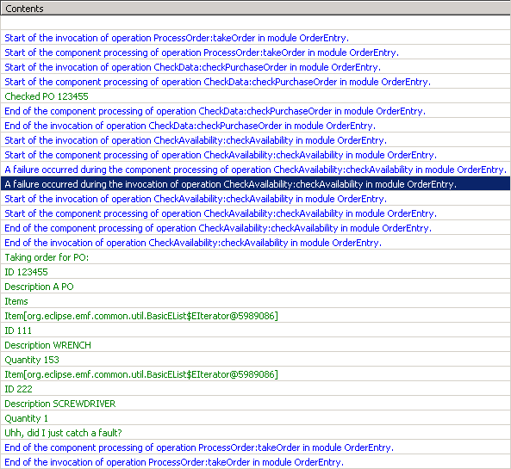
Task: Select the highlighted invocation failure row
Action: [255, 184]
